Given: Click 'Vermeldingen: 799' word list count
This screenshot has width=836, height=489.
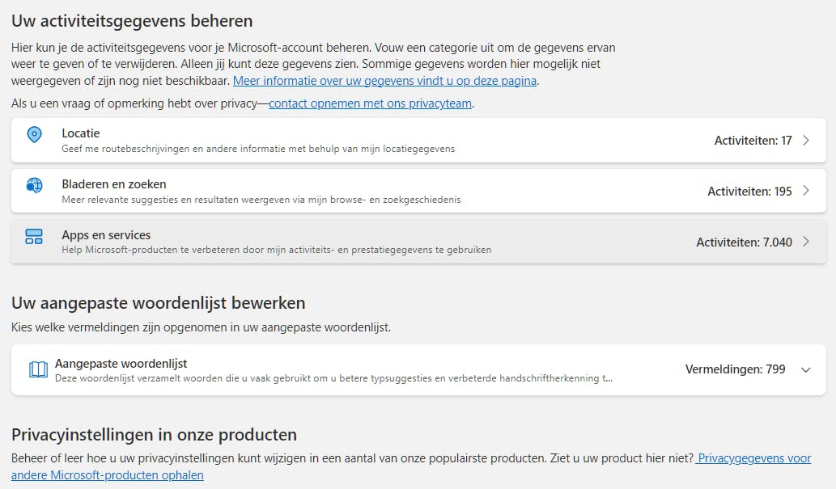Looking at the screenshot, I should (x=735, y=369).
